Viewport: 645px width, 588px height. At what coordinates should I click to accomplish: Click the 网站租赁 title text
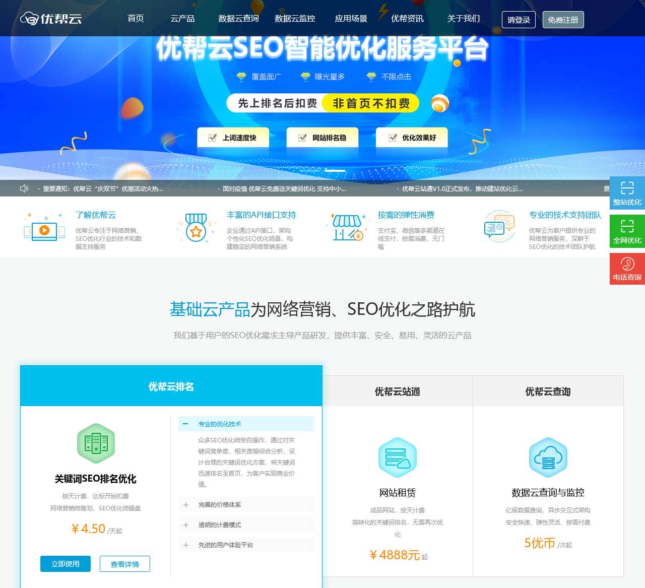tap(398, 493)
